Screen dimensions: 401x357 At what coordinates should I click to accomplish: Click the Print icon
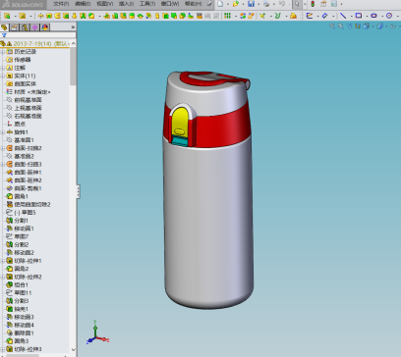tap(266, 4)
